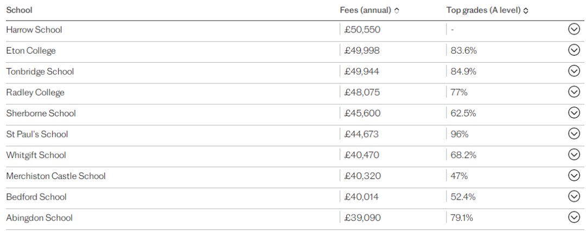Click Abingdon School's £39,090 fee

362,217
